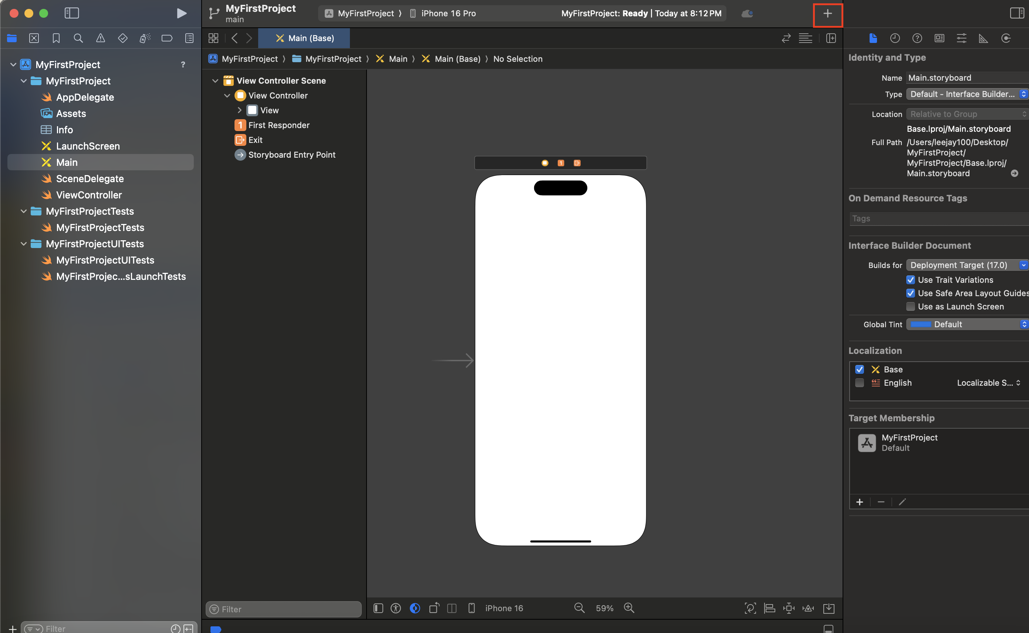Open the Quick Help inspector
1029x633 pixels.
click(917, 38)
